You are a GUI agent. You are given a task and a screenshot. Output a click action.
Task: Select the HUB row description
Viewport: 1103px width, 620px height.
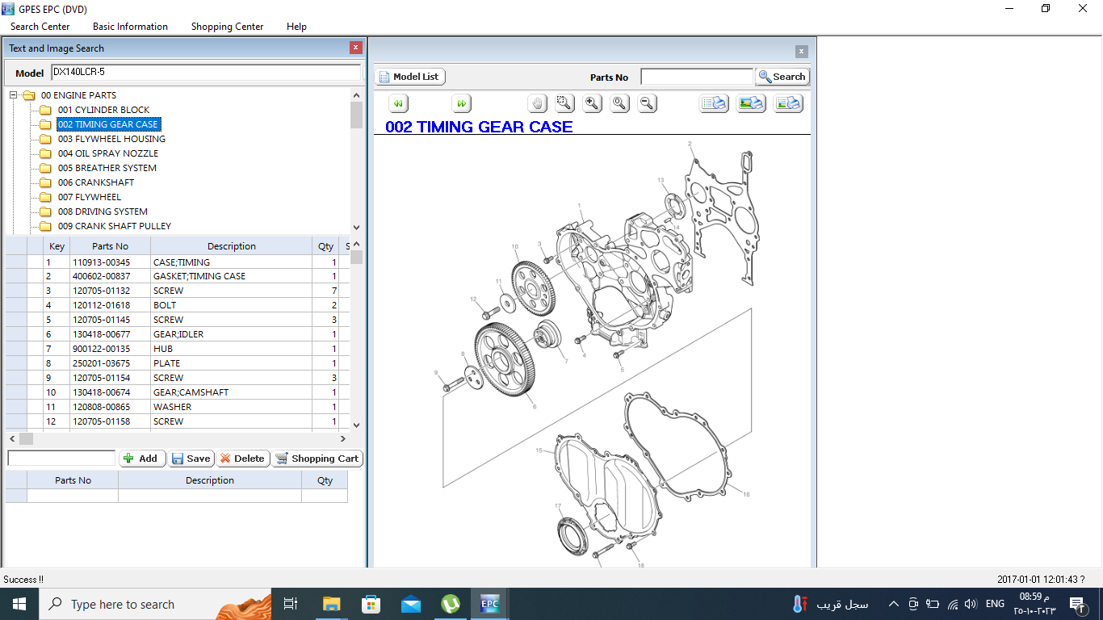click(232, 349)
